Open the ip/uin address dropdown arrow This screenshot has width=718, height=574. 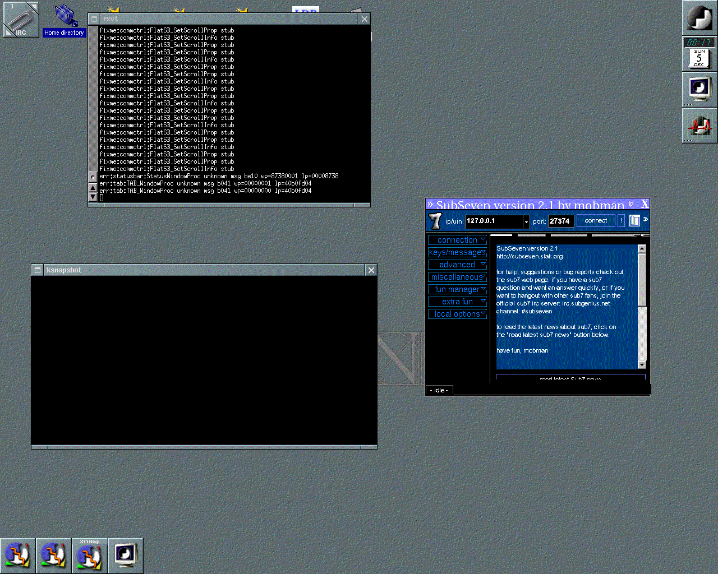526,223
